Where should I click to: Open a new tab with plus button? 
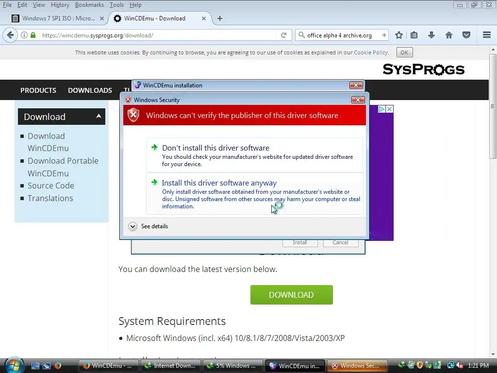[x=220, y=18]
